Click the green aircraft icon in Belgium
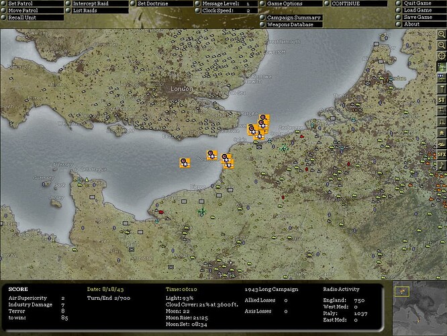 pyautogui.click(x=284, y=148)
